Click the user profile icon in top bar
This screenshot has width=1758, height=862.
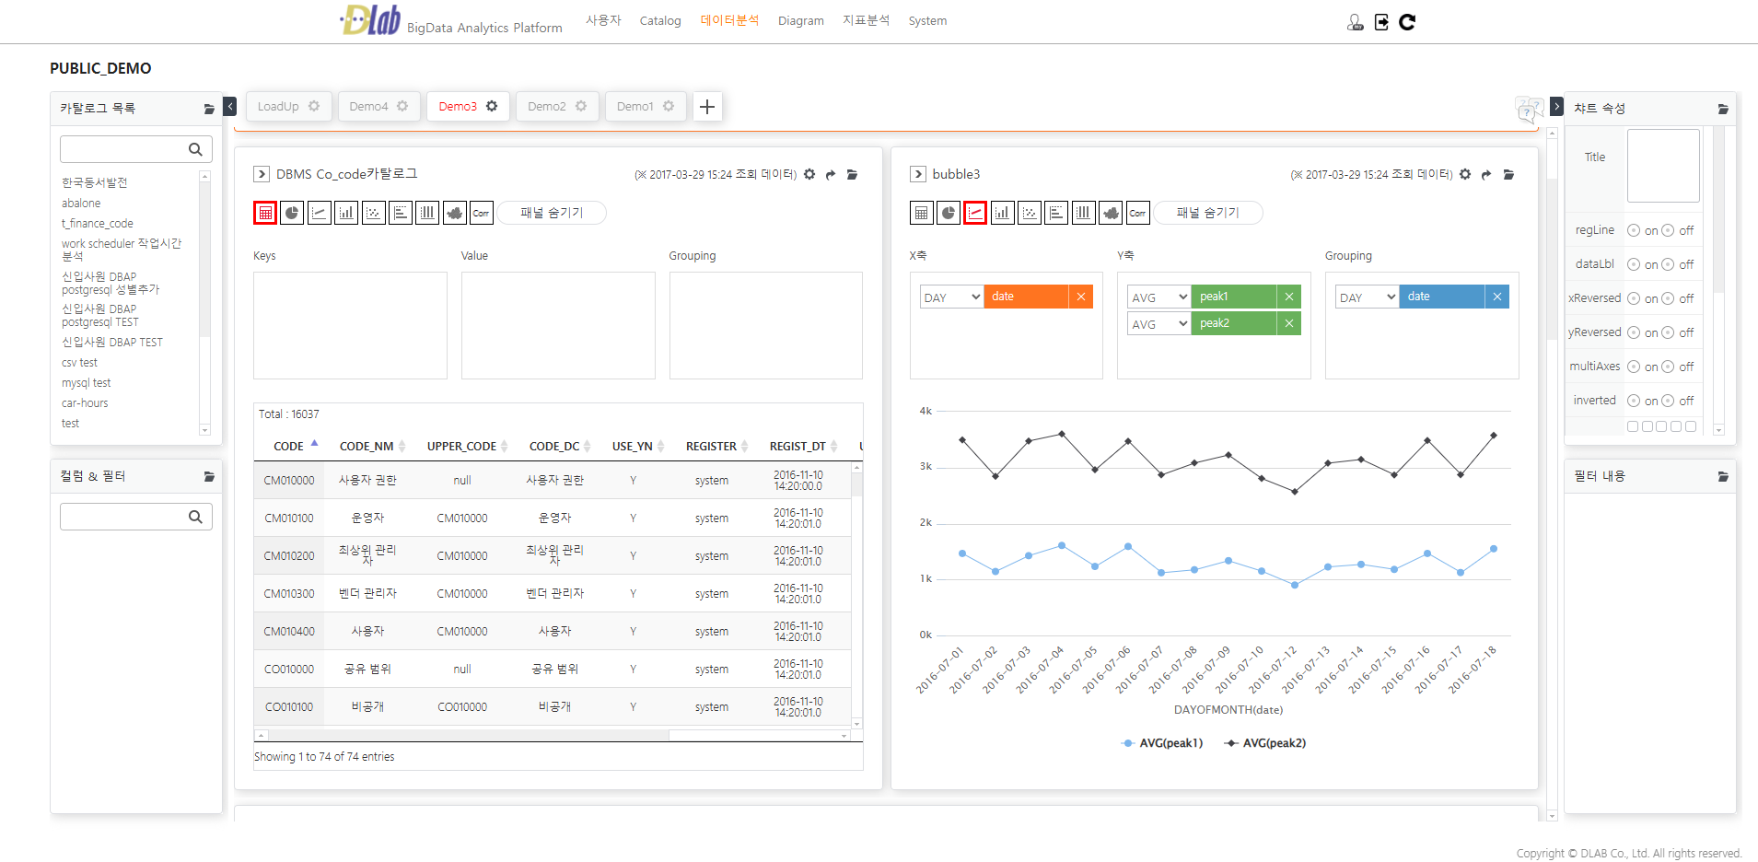1355,22
